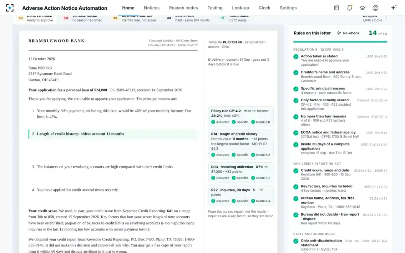The image size is (405, 253).
Task: Click the green check beside Bureau name, address rule
Action: (x=296, y=198)
